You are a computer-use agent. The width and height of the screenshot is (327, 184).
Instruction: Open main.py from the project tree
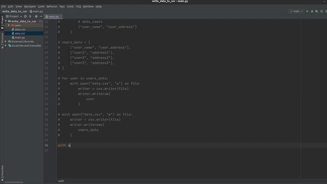point(20,37)
